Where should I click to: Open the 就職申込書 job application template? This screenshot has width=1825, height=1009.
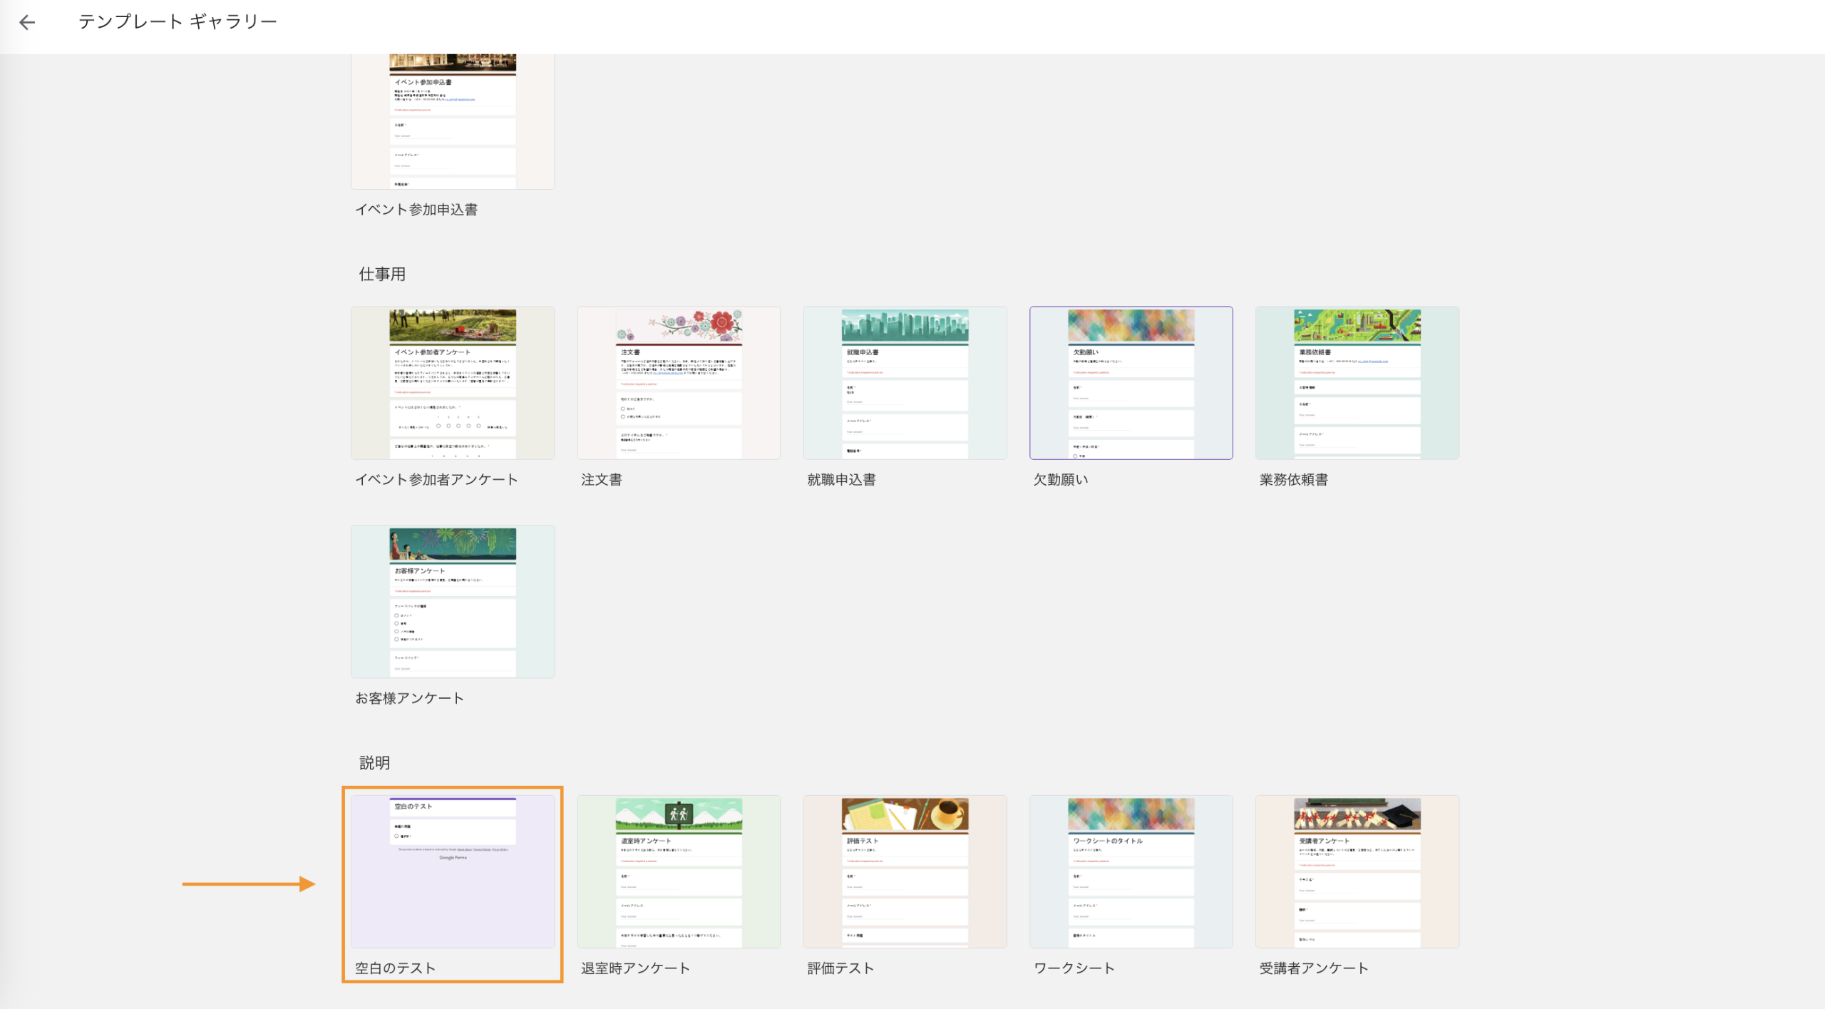coord(905,383)
